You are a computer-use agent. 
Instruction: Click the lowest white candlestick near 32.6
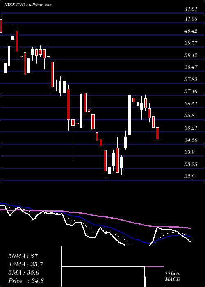[x=109, y=171]
